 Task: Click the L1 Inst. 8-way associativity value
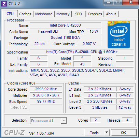(x=125, y=95)
